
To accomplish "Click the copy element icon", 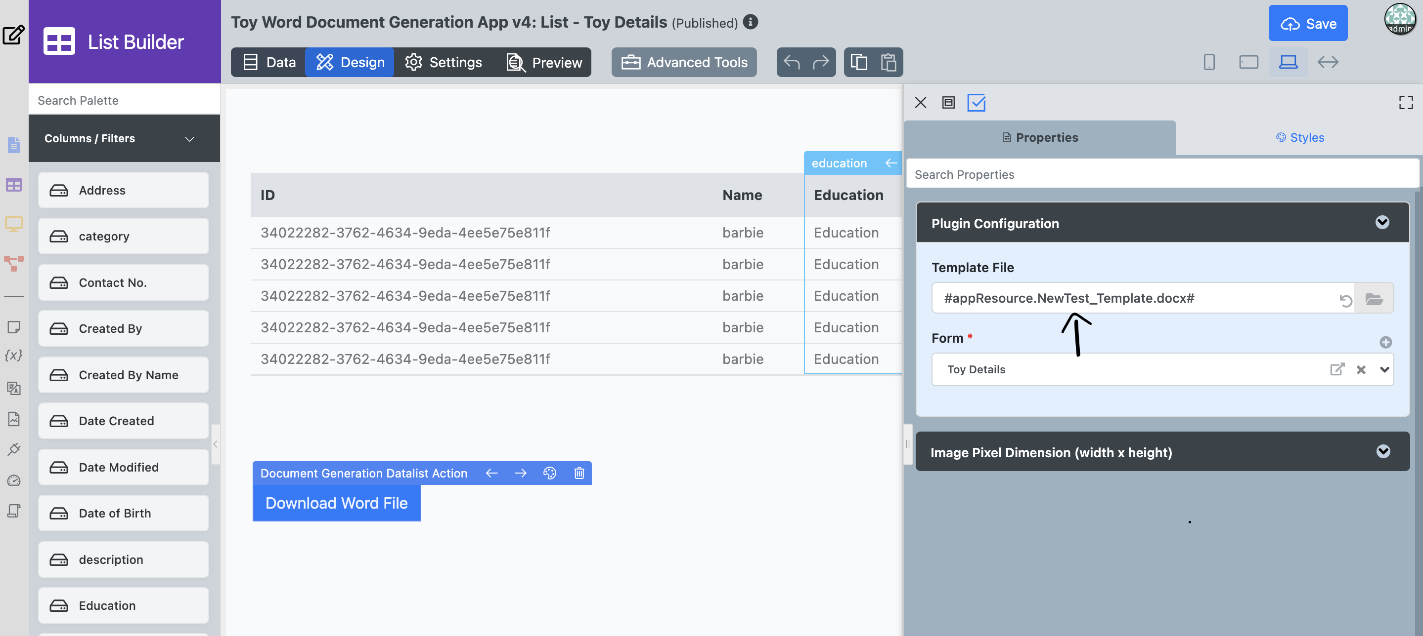I will (x=859, y=62).
